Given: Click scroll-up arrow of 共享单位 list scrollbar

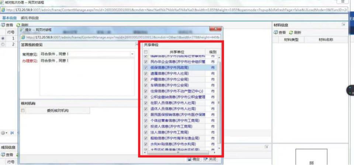Looking at the screenshot, I should pyautogui.click(x=219, y=57).
